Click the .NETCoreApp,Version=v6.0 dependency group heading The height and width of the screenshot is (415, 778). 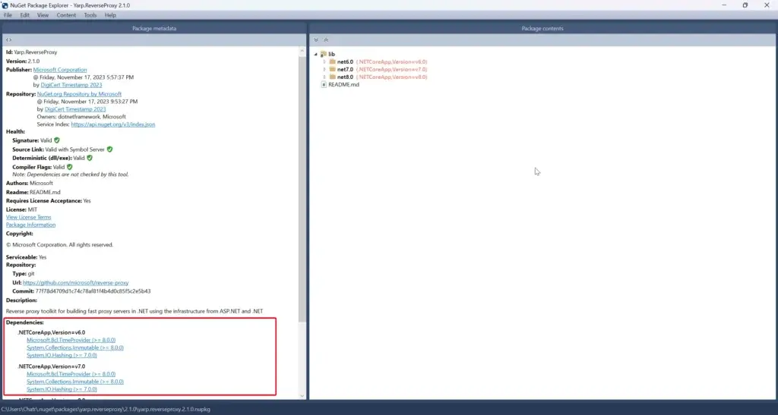coord(52,332)
